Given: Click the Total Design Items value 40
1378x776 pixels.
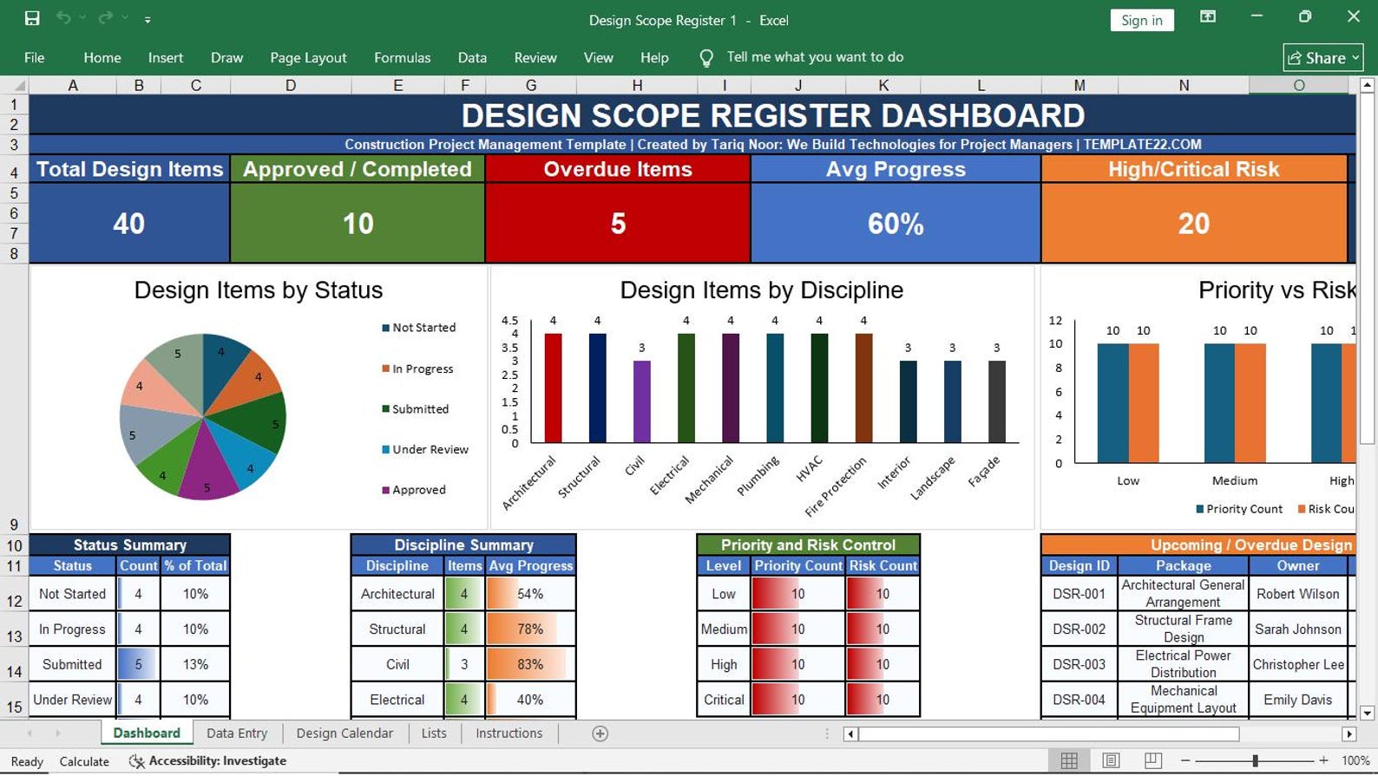Looking at the screenshot, I should (128, 224).
